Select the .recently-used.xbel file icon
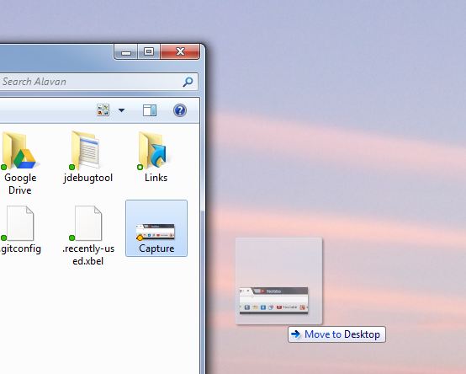Viewport: 466px width, 374px height. pyautogui.click(x=87, y=223)
